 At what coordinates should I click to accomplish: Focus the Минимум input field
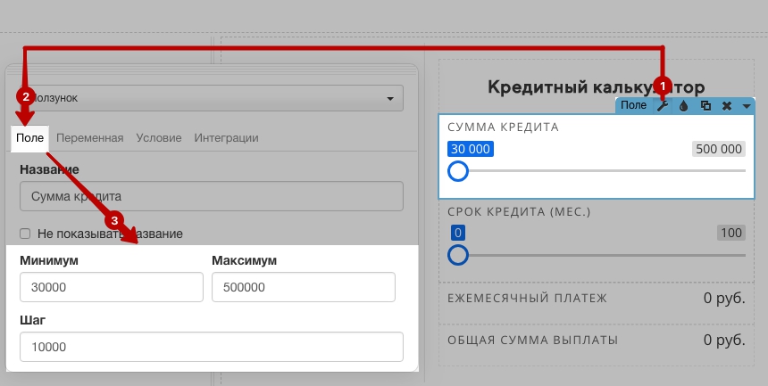click(112, 287)
